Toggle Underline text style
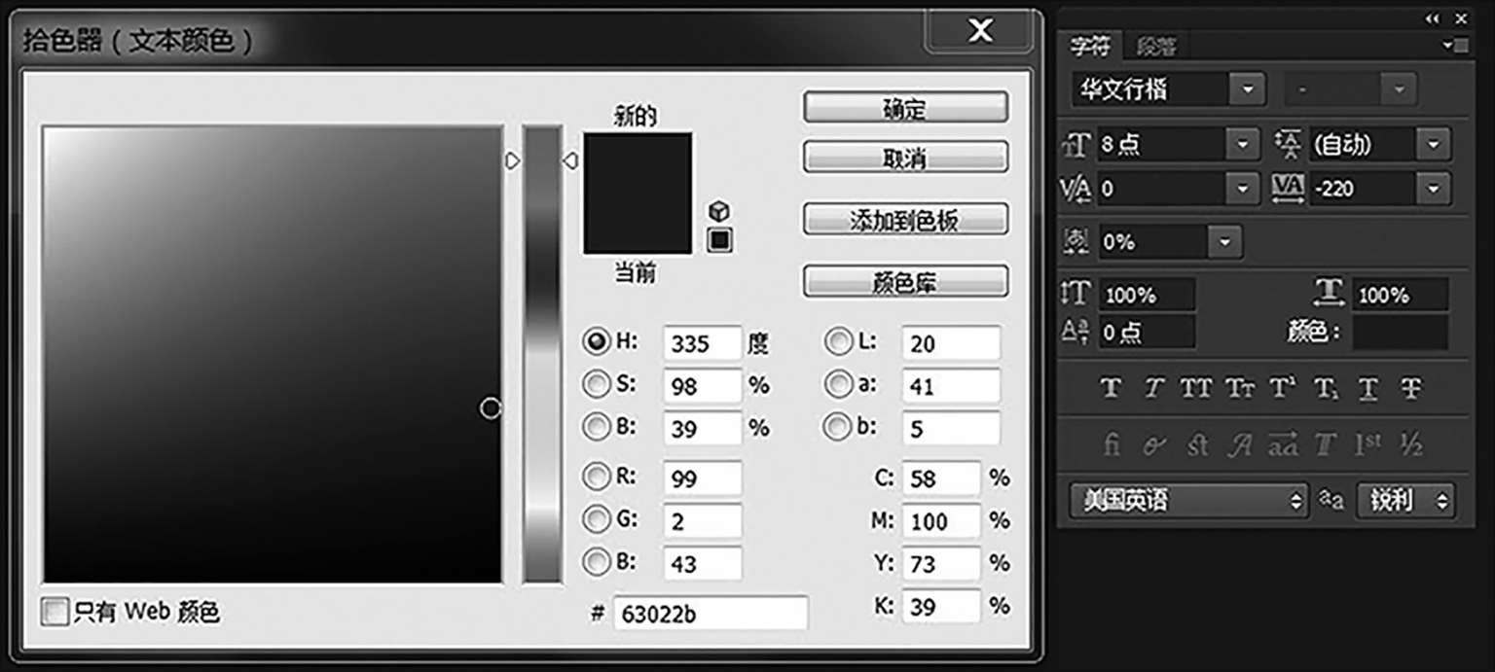This screenshot has width=1495, height=672. coord(1368,389)
